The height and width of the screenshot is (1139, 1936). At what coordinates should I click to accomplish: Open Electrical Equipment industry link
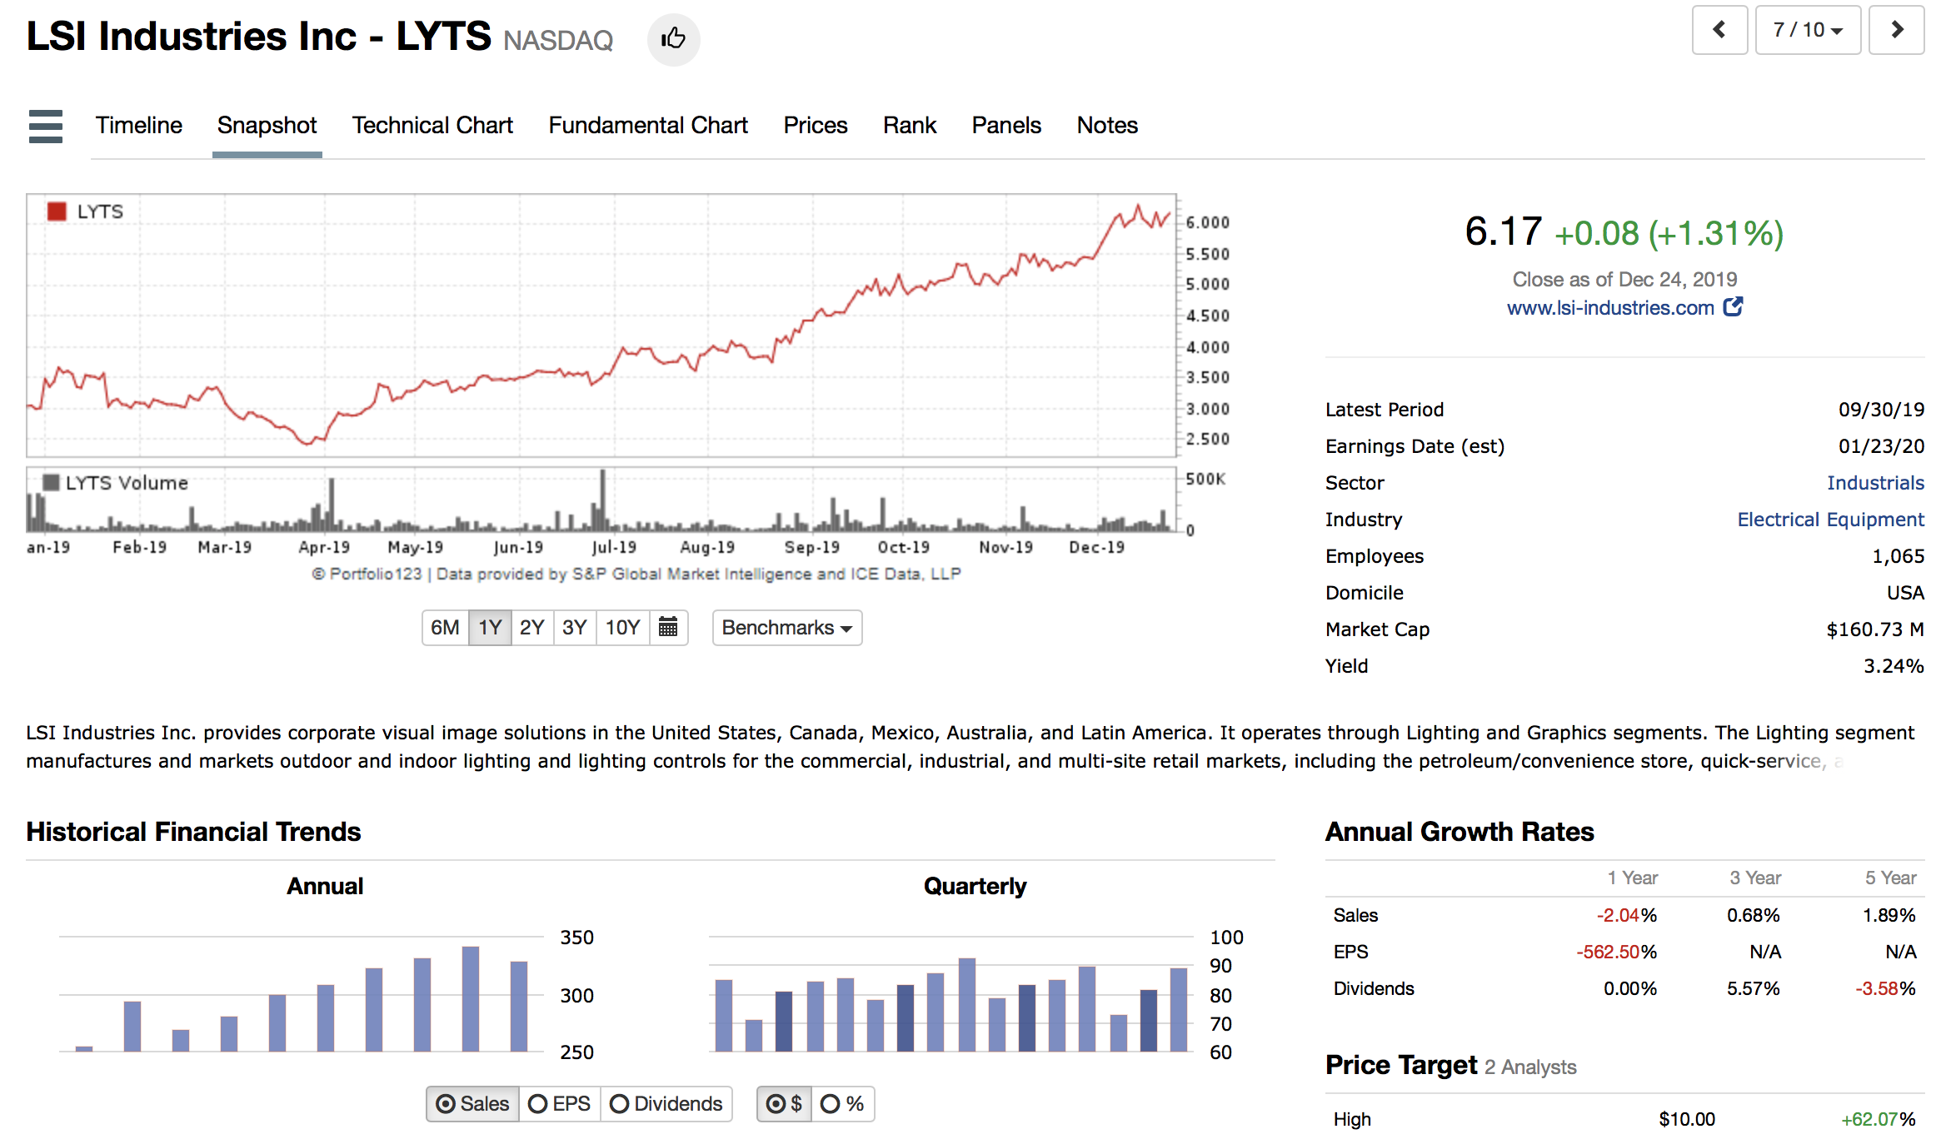[x=1829, y=520]
